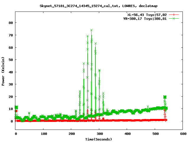Click the x-axis tick label 400
This screenshot has width=189, height=142.
point(128,134)
